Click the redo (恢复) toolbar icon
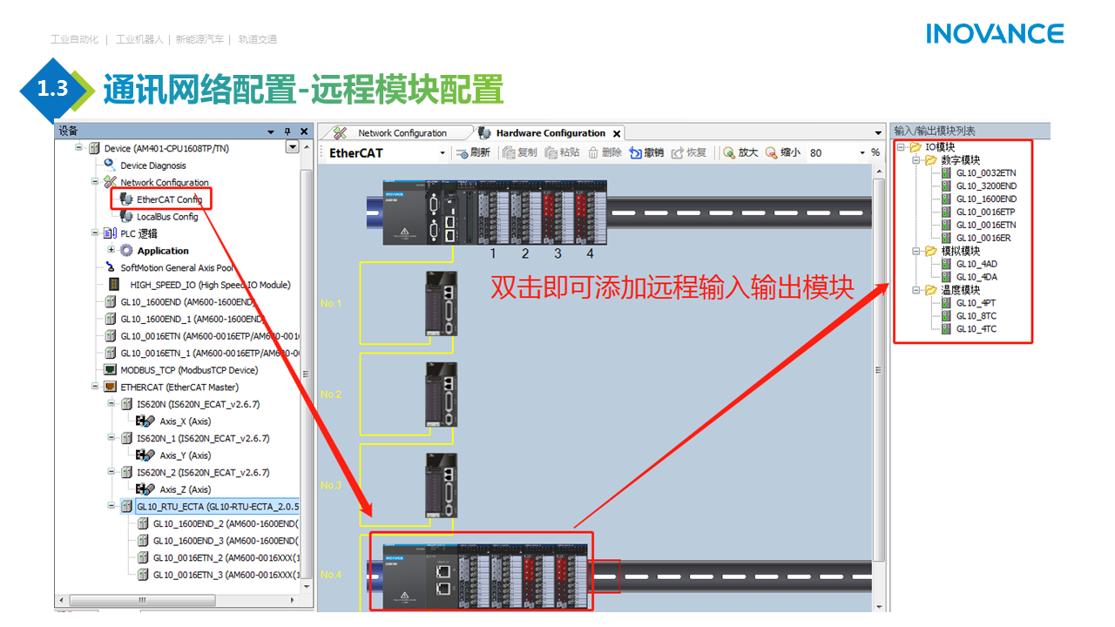1115x627 pixels. pyautogui.click(x=677, y=152)
